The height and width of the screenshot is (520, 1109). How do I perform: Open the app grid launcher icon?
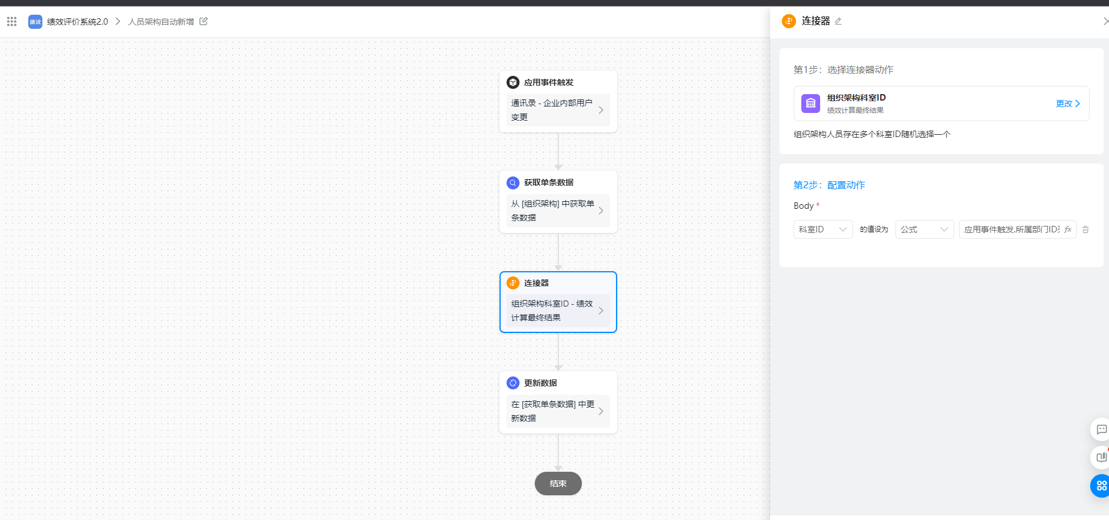coord(12,22)
